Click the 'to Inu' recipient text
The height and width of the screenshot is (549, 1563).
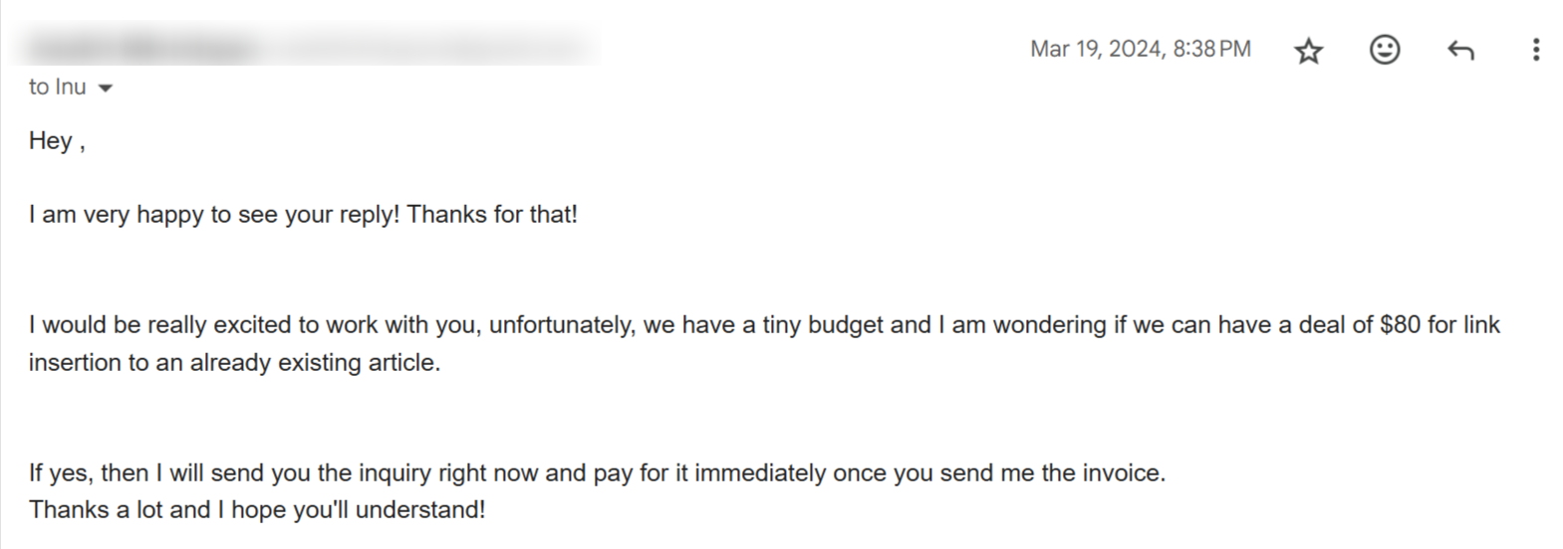click(x=57, y=88)
